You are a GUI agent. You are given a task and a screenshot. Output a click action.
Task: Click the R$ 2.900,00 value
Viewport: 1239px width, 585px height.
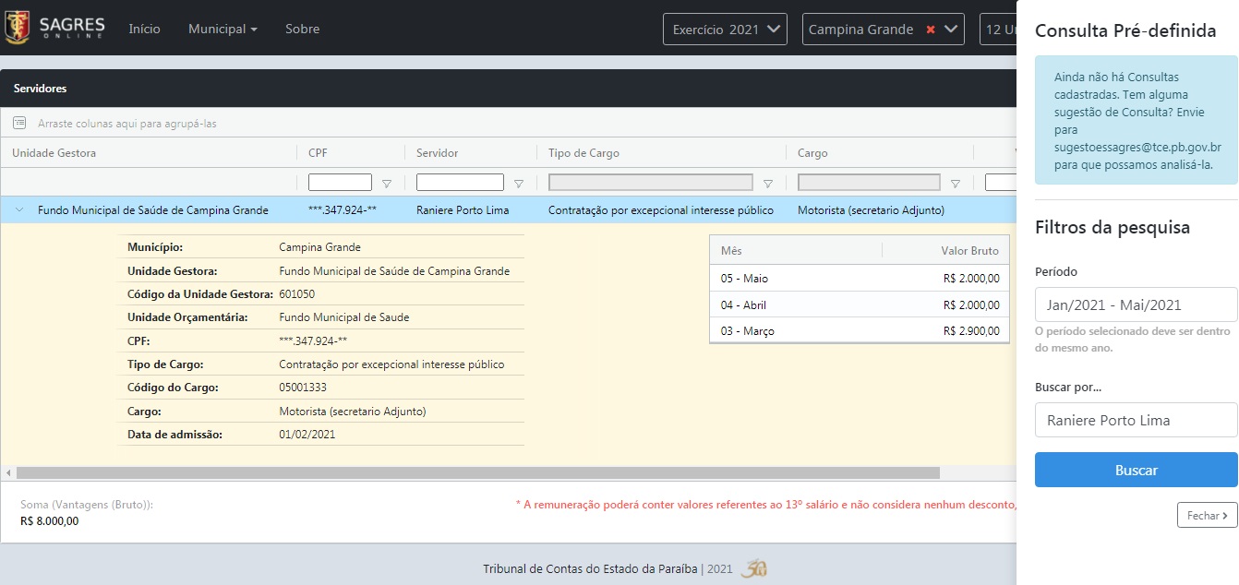pyautogui.click(x=971, y=330)
